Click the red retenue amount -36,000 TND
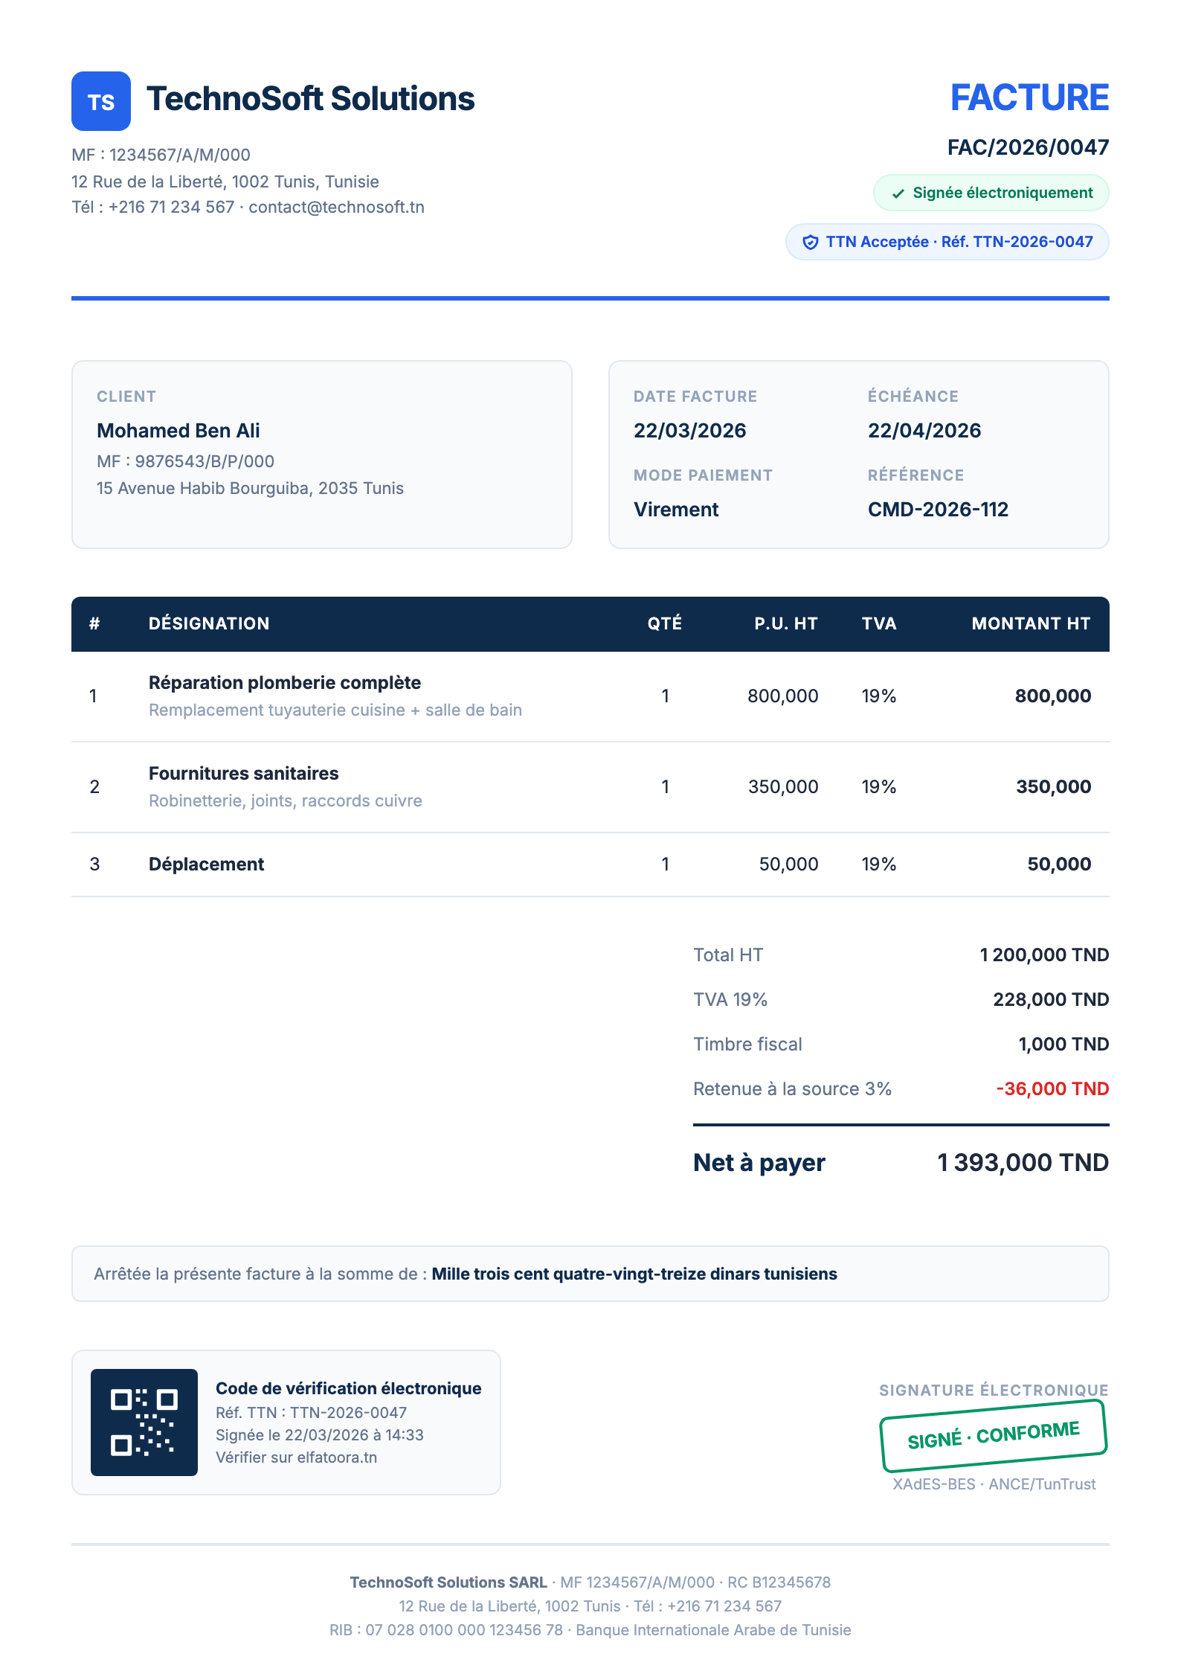Viewport: 1181px width, 1671px height. tap(1052, 1089)
